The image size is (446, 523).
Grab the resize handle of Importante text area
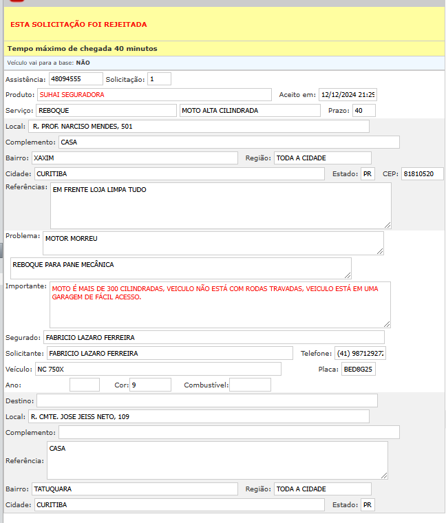click(387, 324)
